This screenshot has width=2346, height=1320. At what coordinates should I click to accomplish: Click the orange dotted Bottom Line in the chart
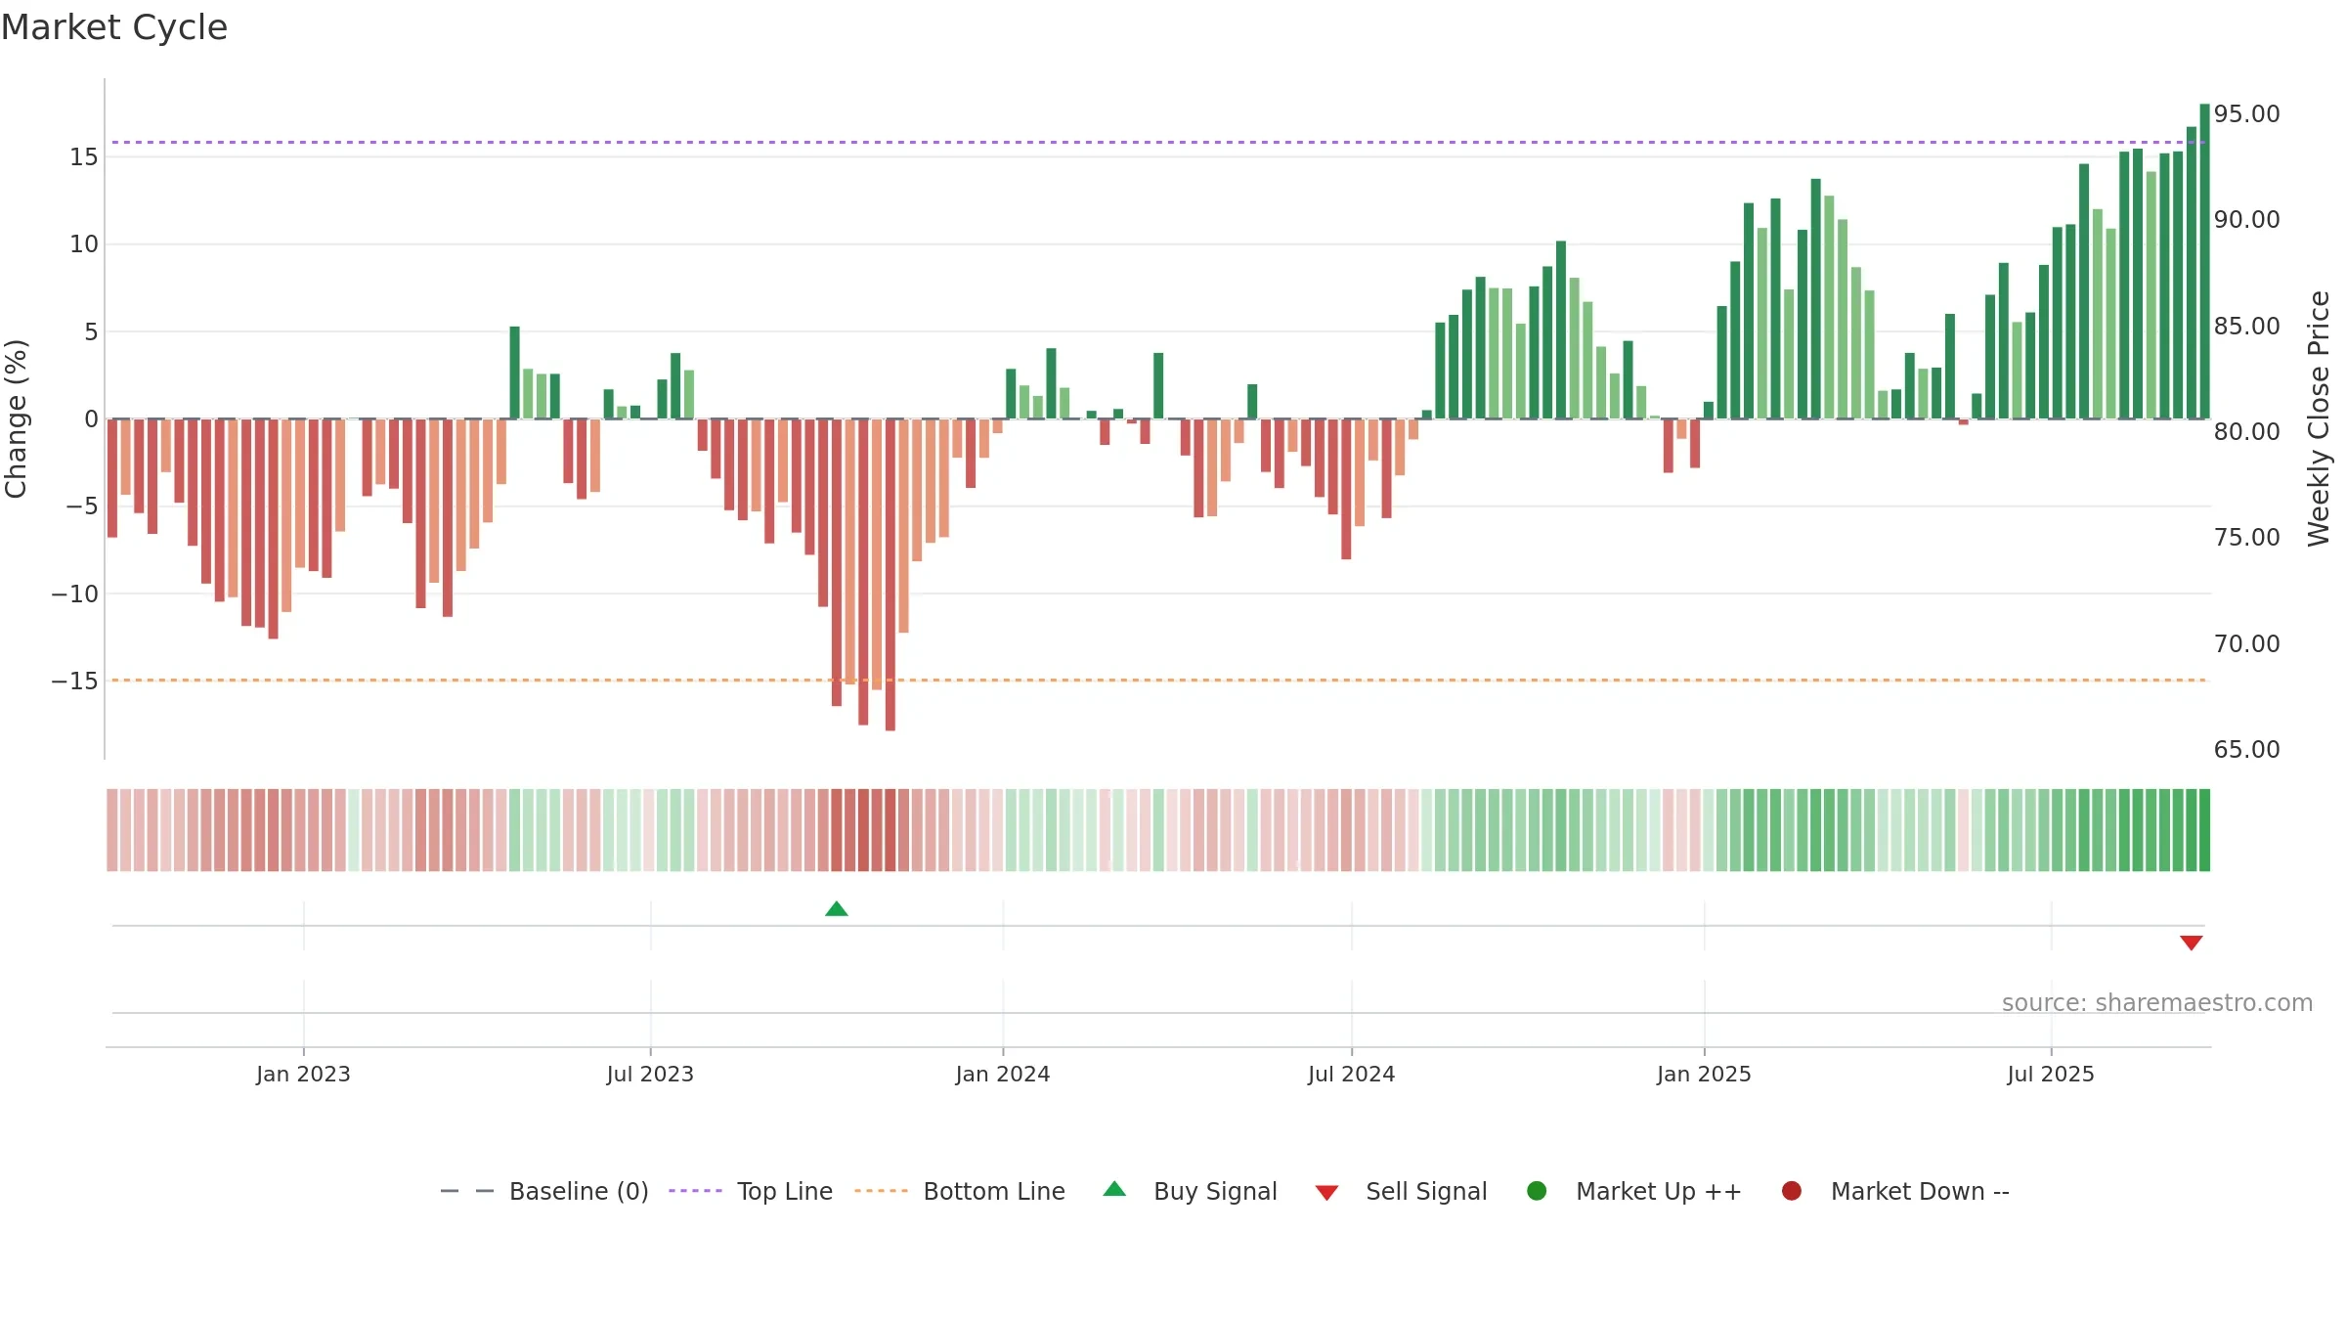1158,680
